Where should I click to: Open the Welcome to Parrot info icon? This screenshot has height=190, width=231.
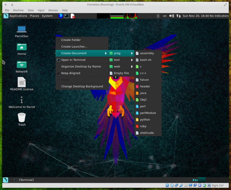[22, 102]
